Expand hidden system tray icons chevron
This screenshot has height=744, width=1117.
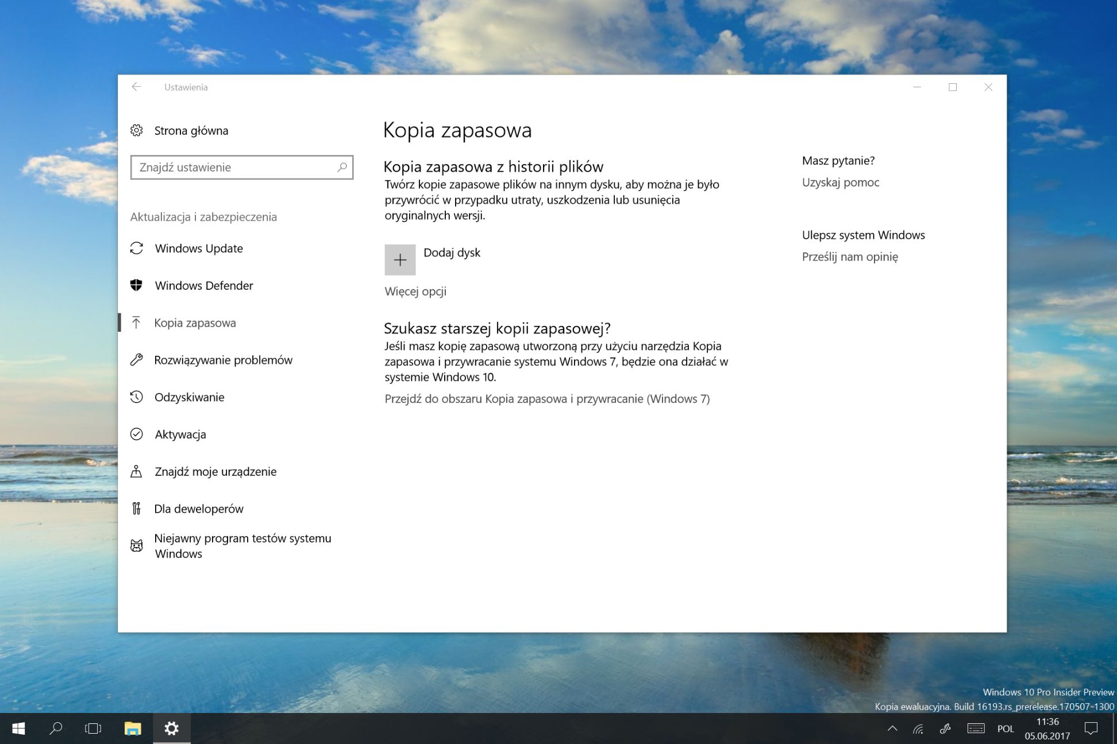892,729
